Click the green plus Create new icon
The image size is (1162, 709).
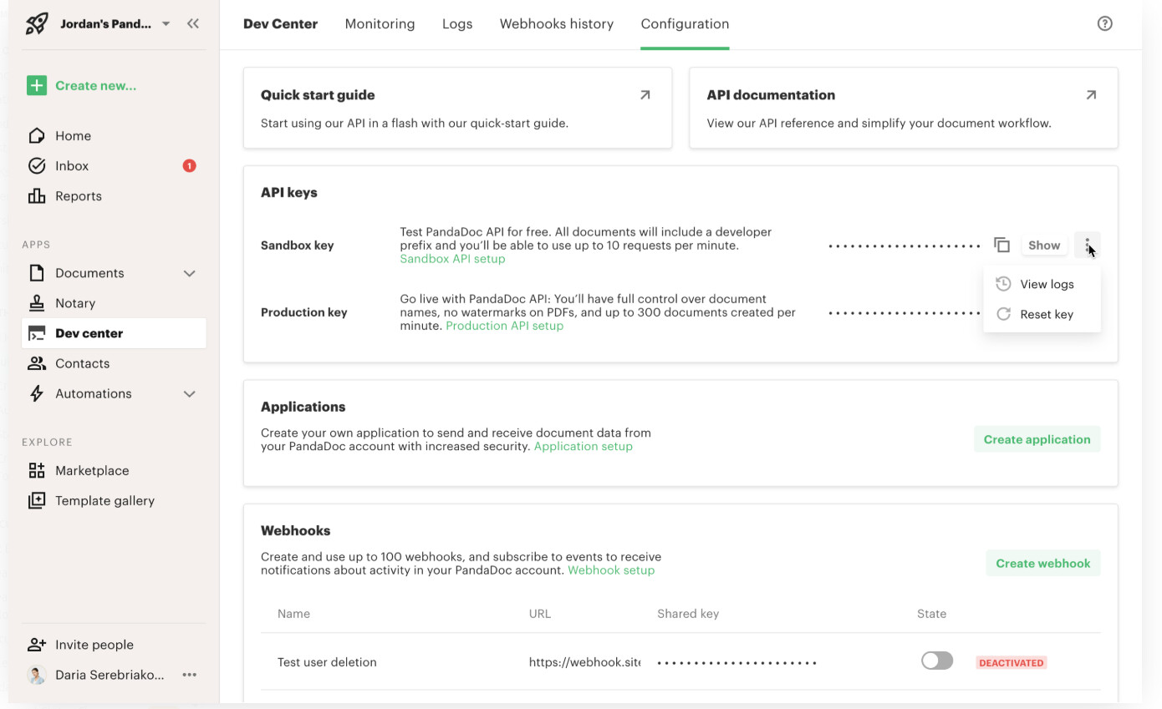click(36, 85)
